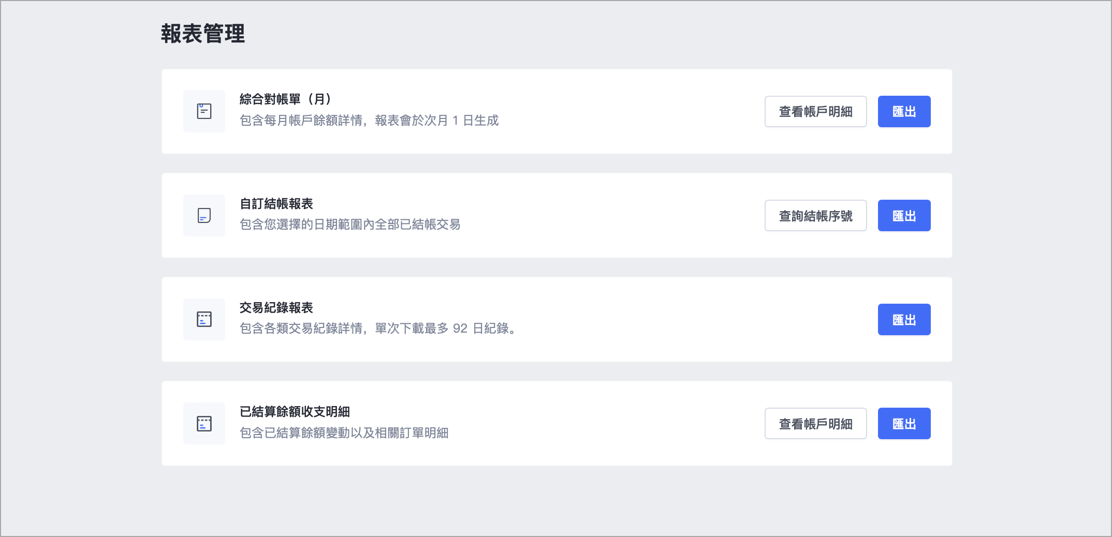The image size is (1112, 537).
Task: Click the 自訂結帳報表 document icon
Action: (204, 215)
